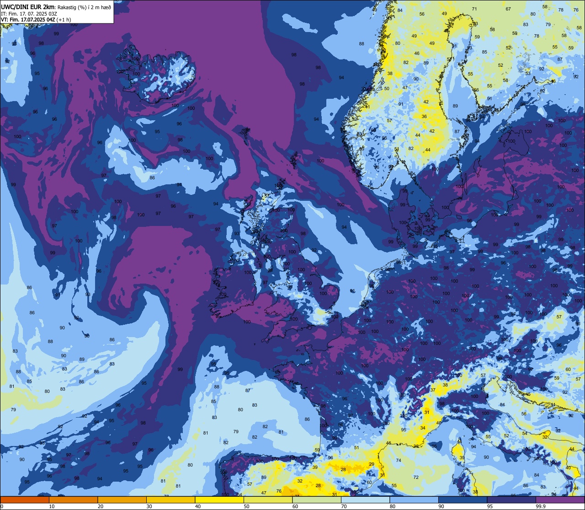Click the map humidity value '72'
Viewport: 585px width, 510px height.
click(x=416, y=478)
